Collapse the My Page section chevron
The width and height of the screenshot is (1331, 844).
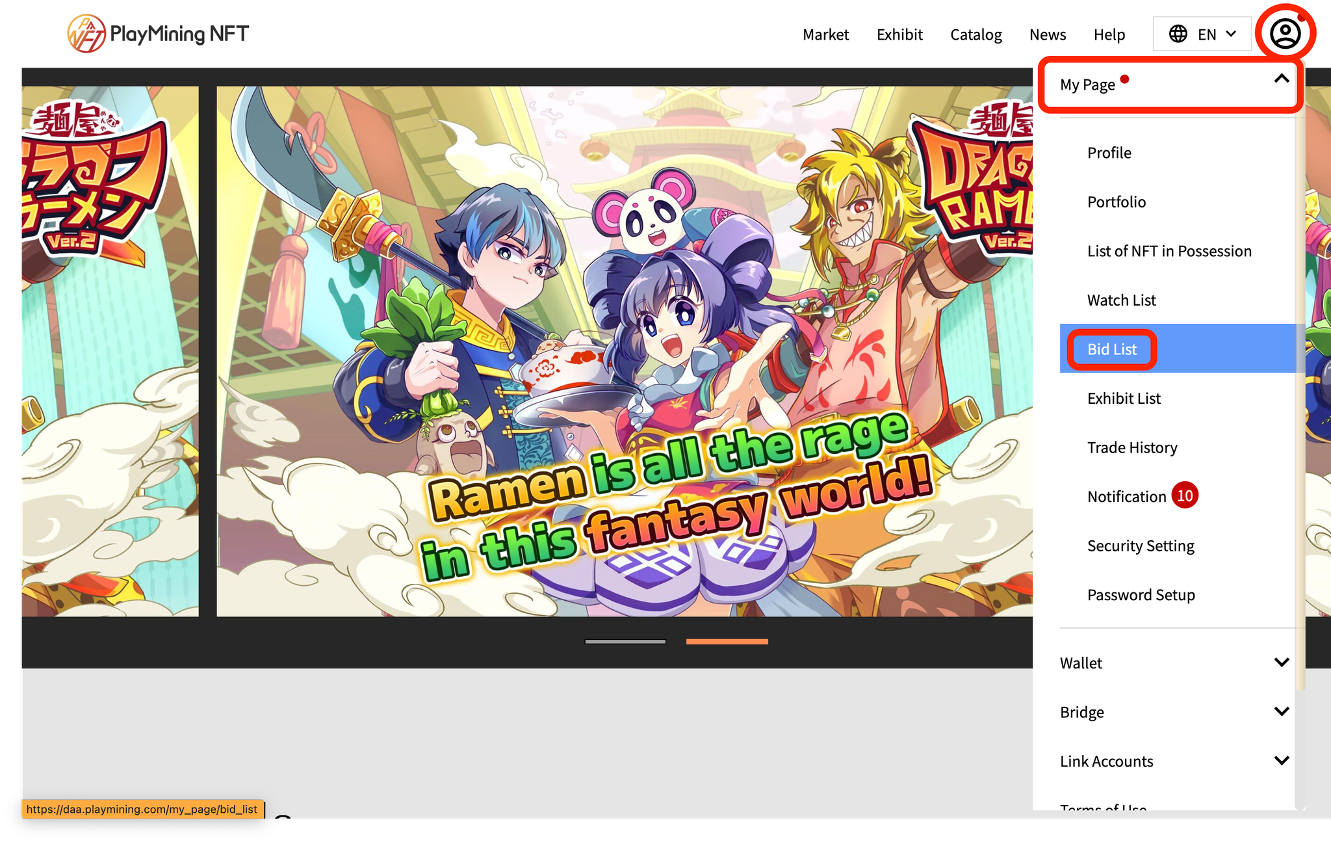tap(1281, 79)
